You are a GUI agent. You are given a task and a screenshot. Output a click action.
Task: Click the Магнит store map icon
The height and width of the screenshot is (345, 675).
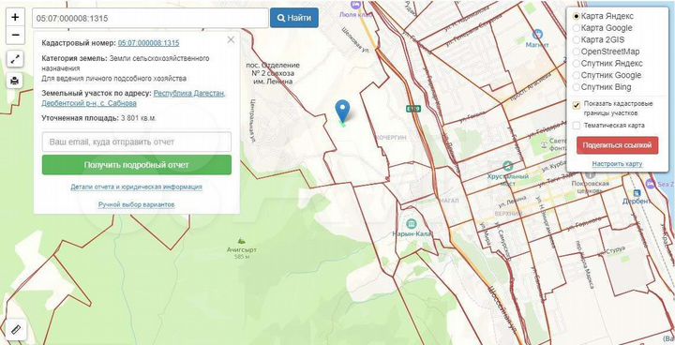tap(537, 34)
